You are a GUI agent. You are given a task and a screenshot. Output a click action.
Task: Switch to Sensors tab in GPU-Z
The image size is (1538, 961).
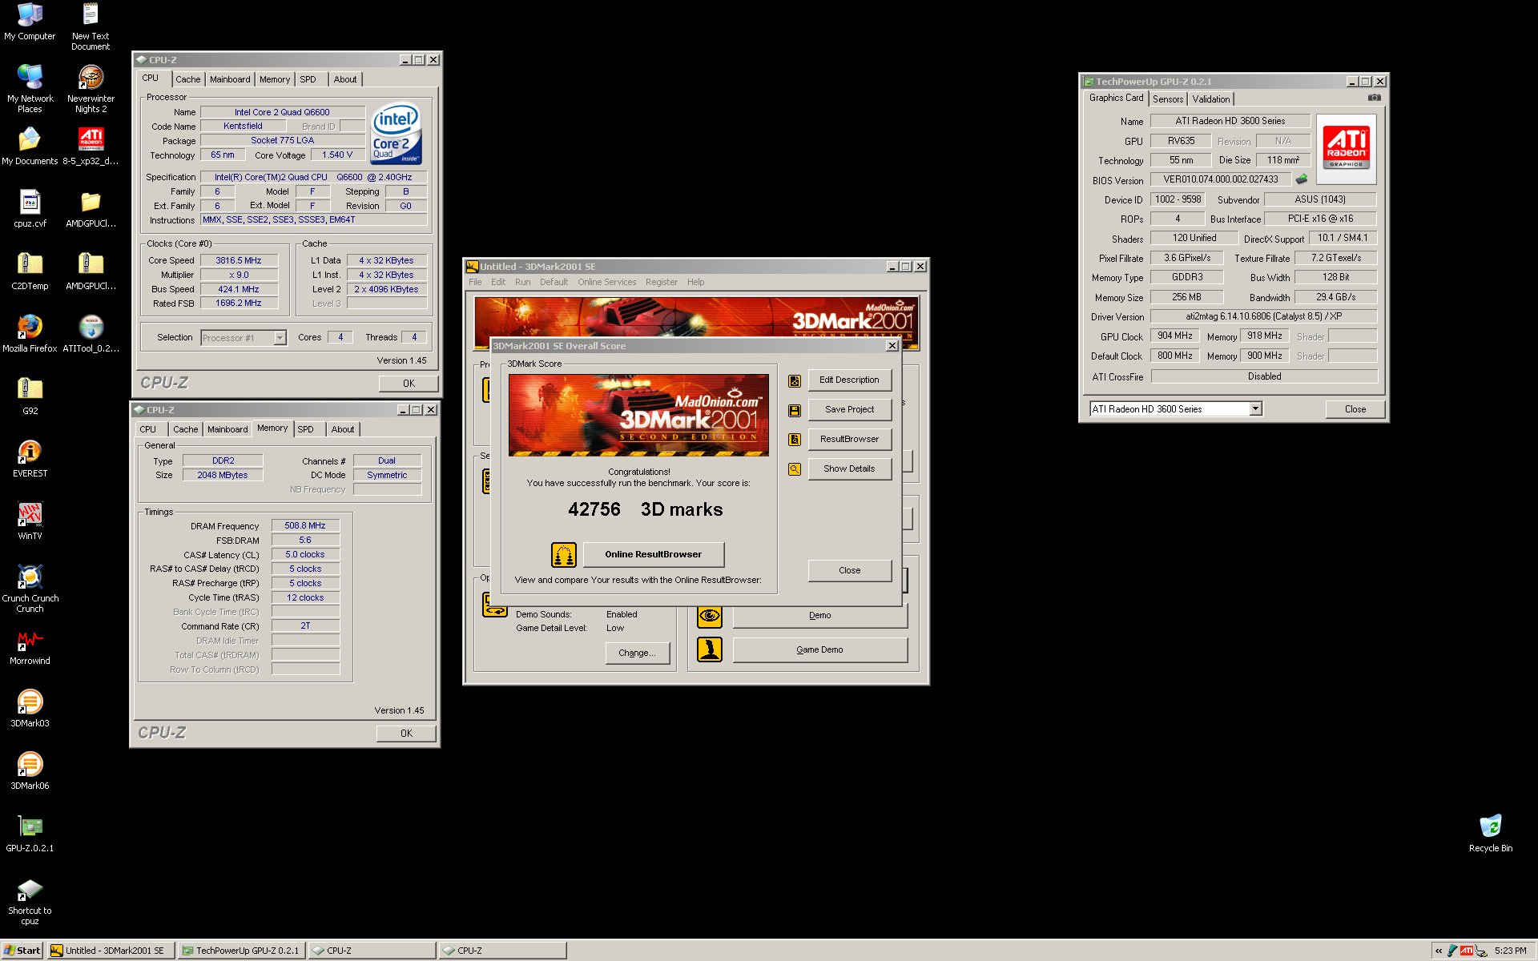pyautogui.click(x=1168, y=99)
